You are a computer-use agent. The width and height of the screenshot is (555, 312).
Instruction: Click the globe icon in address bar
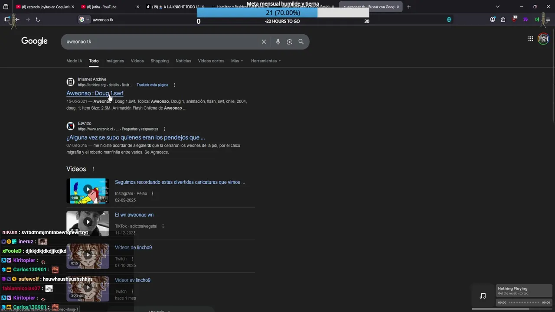[449, 19]
